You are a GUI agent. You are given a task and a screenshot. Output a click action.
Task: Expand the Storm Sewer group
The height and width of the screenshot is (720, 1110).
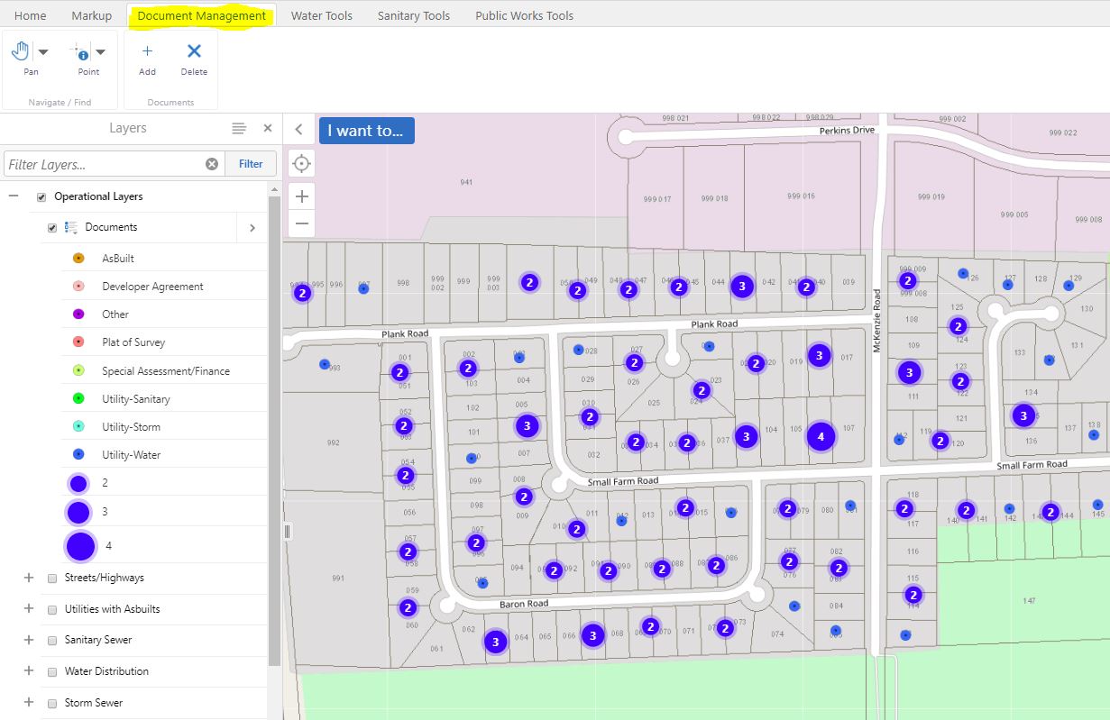(28, 703)
